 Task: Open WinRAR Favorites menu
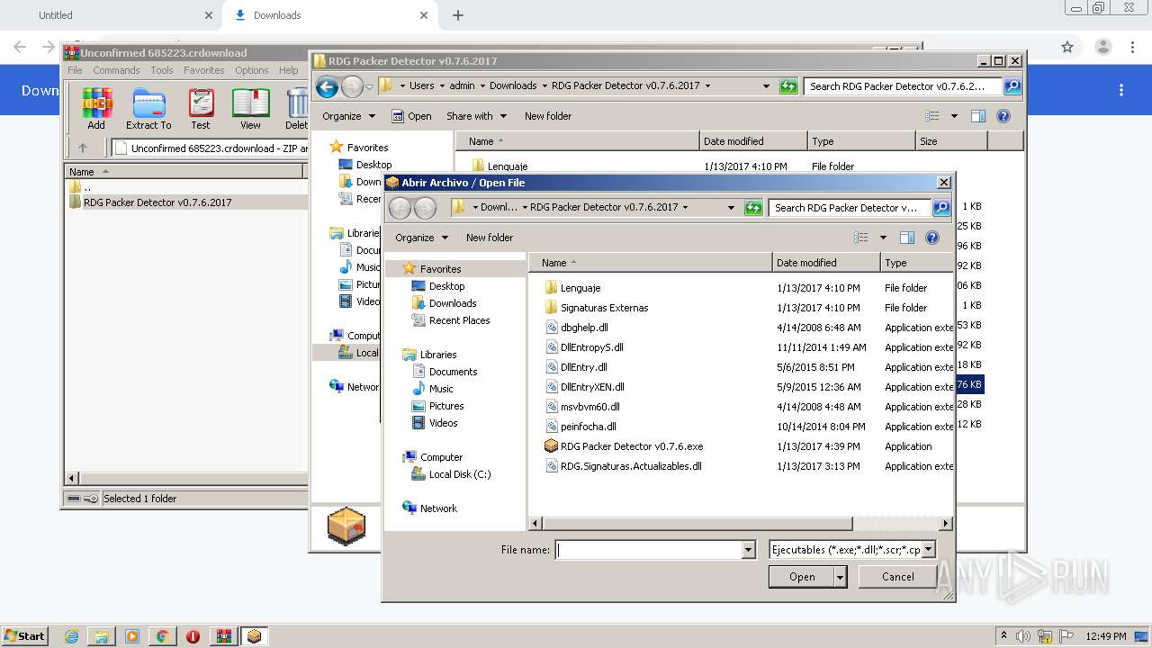(204, 70)
